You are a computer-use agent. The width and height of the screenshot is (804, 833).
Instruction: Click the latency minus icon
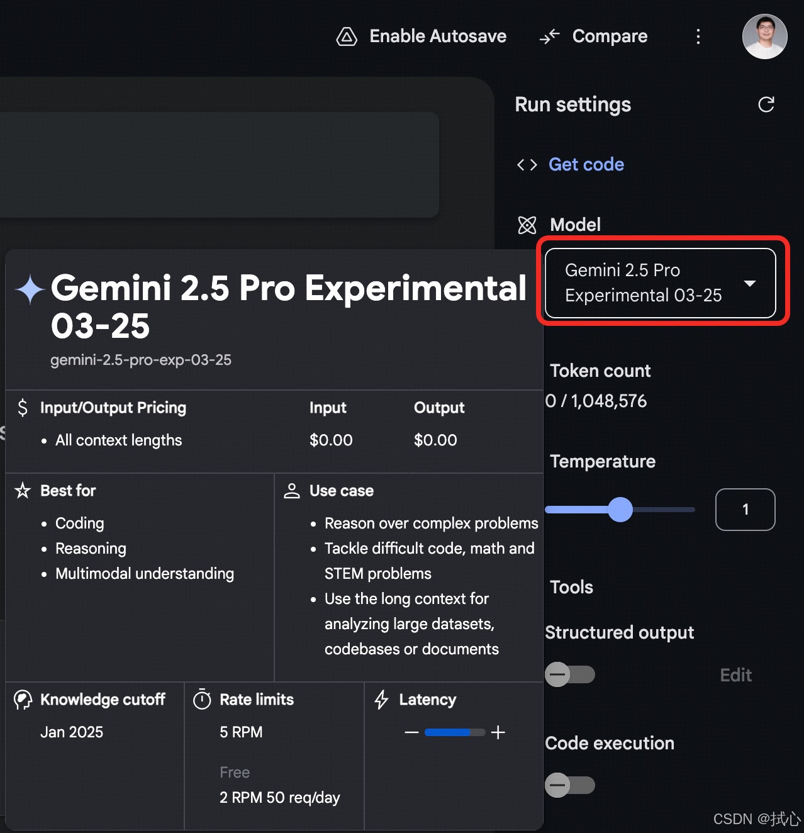[411, 732]
